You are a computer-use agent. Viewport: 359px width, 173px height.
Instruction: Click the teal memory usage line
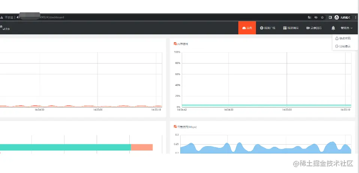266,105
